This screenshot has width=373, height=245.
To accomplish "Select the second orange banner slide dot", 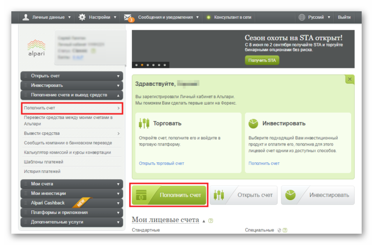I will [x=142, y=65].
